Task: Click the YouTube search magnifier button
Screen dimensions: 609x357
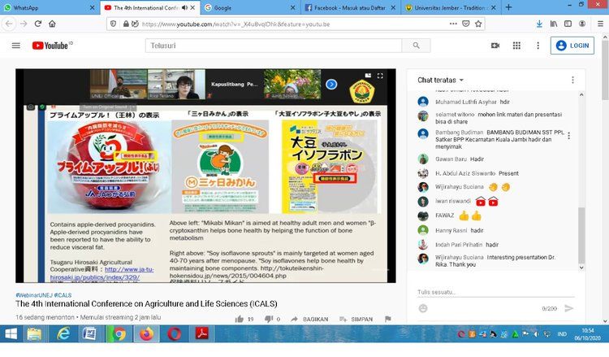Action: 416,46
